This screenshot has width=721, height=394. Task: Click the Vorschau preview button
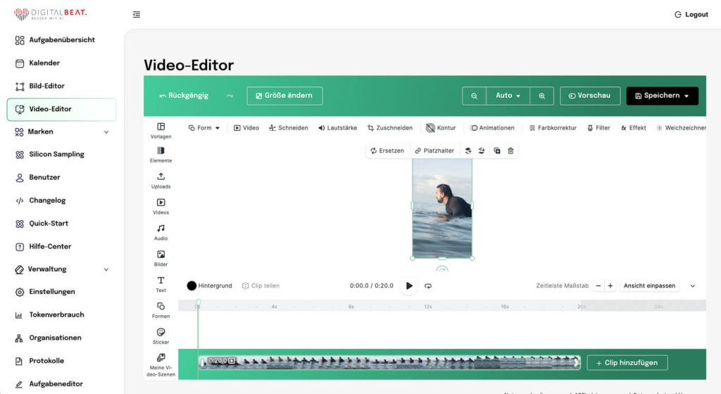click(589, 96)
